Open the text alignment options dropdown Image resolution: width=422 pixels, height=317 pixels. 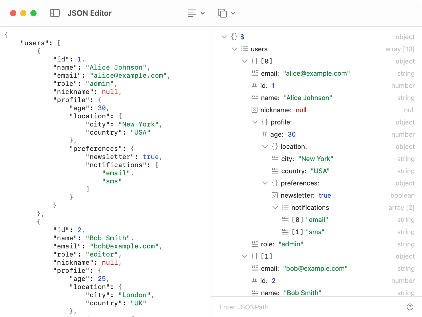tap(202, 13)
